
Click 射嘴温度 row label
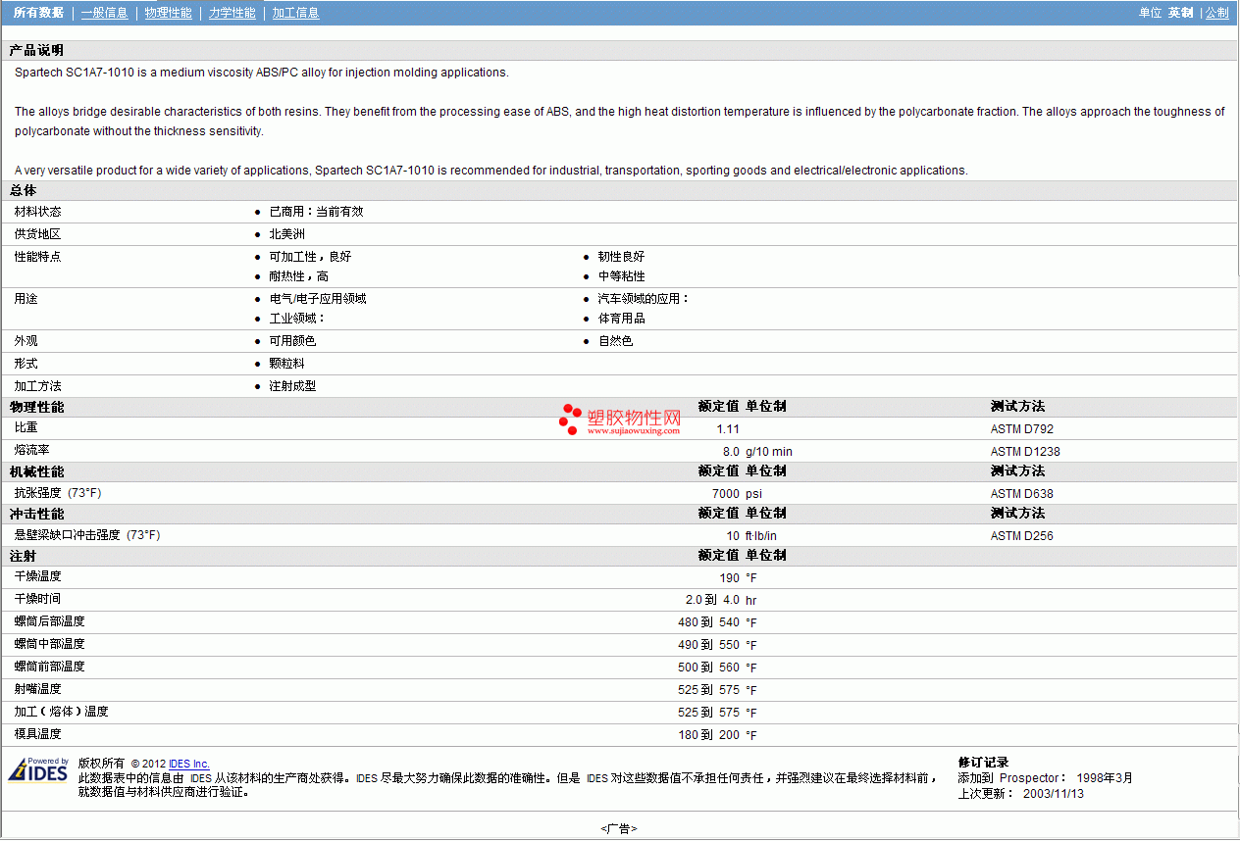[x=37, y=689]
